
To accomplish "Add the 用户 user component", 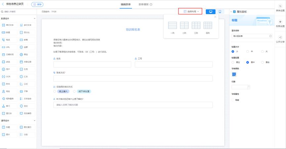I will pos(9,69).
